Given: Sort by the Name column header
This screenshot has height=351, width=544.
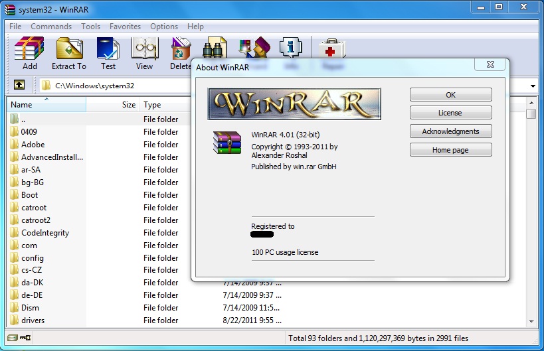Looking at the screenshot, I should [x=46, y=104].
